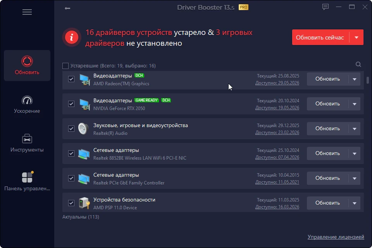Expand the Актуальны (113) section
Viewport: 372px width, 248px height.
pyautogui.click(x=81, y=217)
